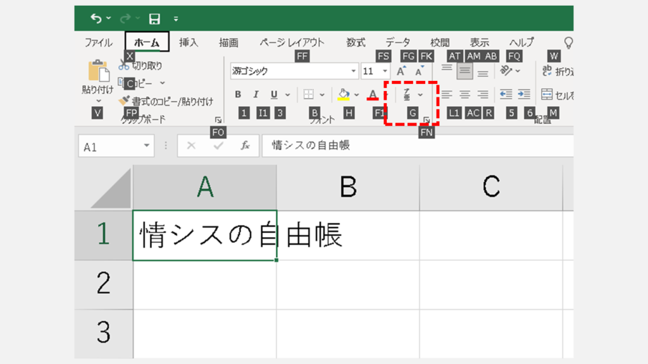Toggle Italic formatting
The image size is (648, 364).
256,95
